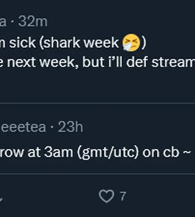
Task: Click the like count showing 7
Action: (x=123, y=196)
